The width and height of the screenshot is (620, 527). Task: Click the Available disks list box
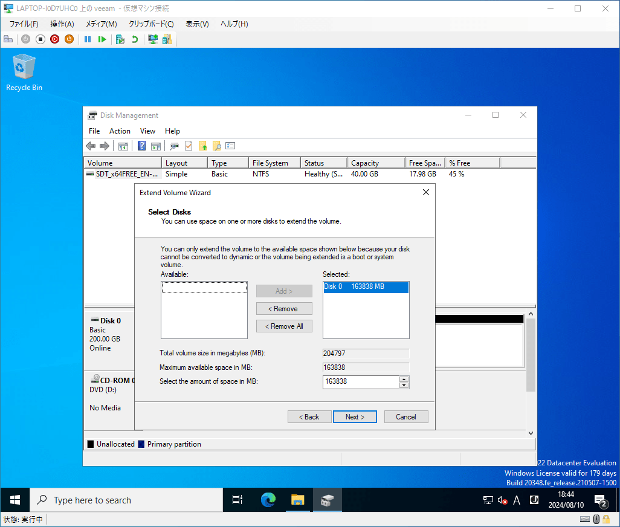pos(204,310)
